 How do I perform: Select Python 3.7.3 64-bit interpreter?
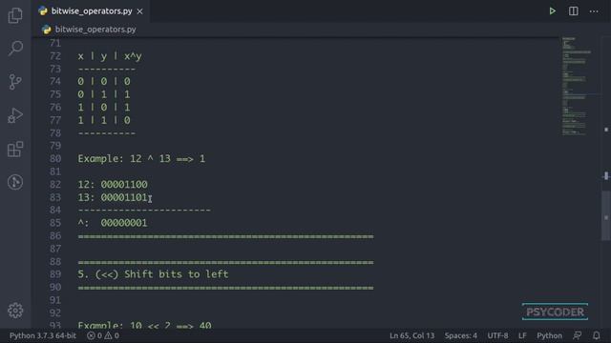43,335
